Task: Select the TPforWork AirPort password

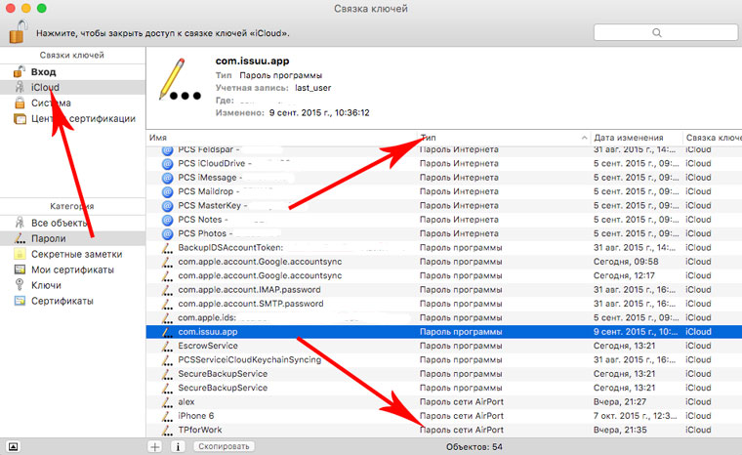Action: click(444, 430)
